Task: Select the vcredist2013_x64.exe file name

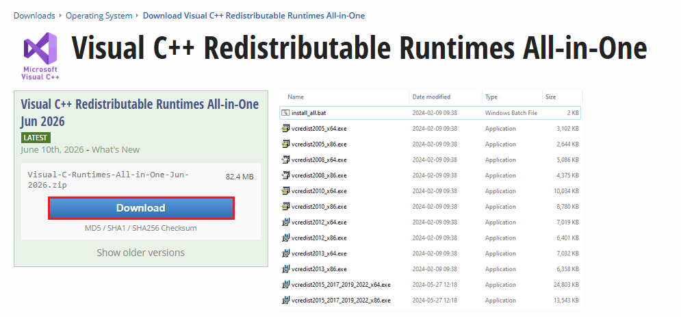Action: [x=319, y=253]
